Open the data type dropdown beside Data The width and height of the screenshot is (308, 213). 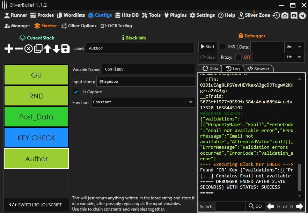(300, 47)
